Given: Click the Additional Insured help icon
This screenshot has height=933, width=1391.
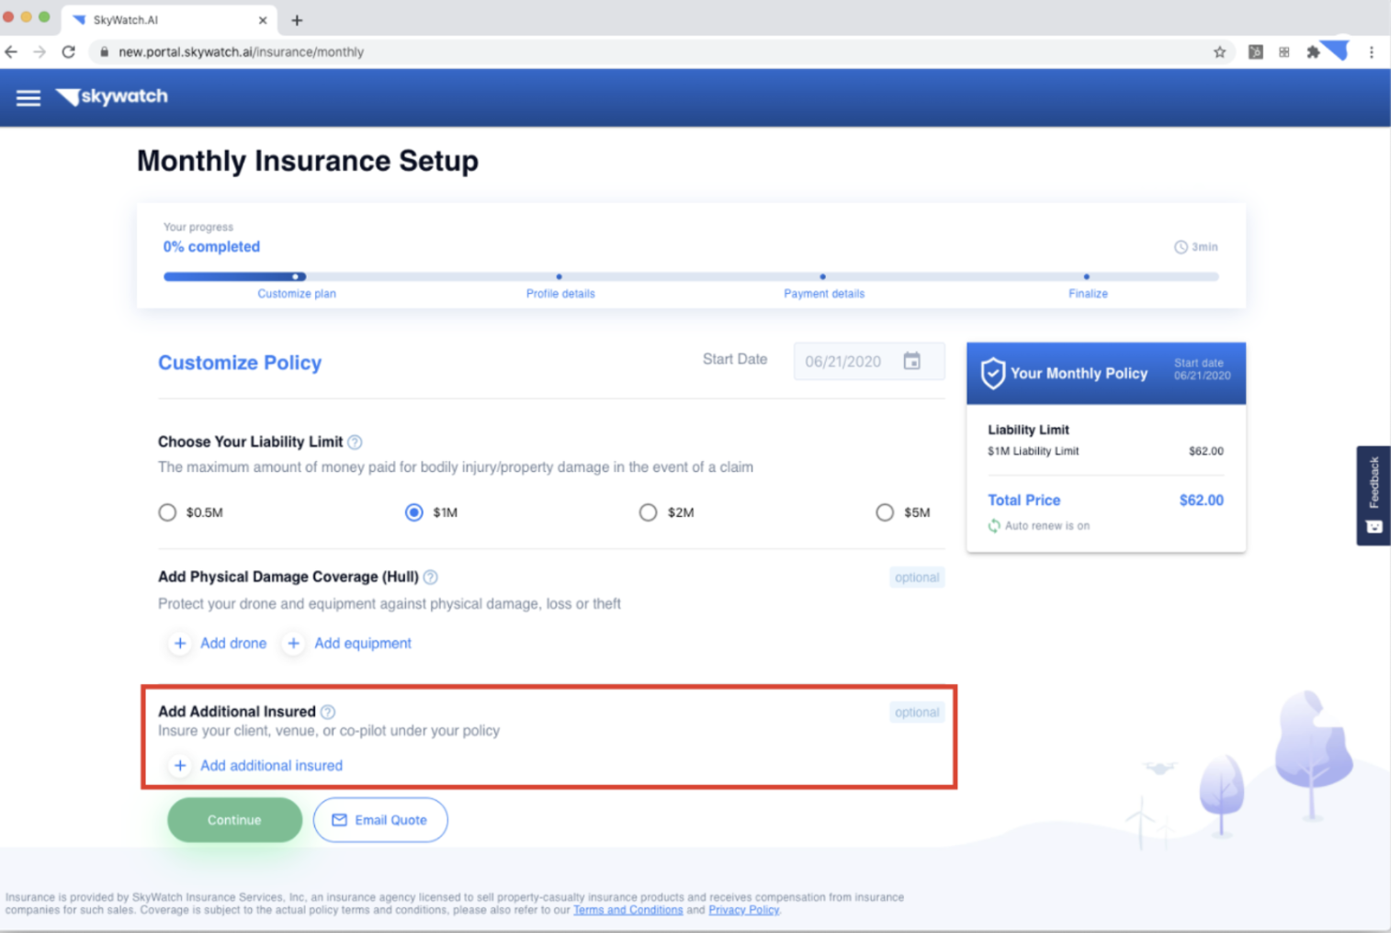Looking at the screenshot, I should pyautogui.click(x=328, y=712).
